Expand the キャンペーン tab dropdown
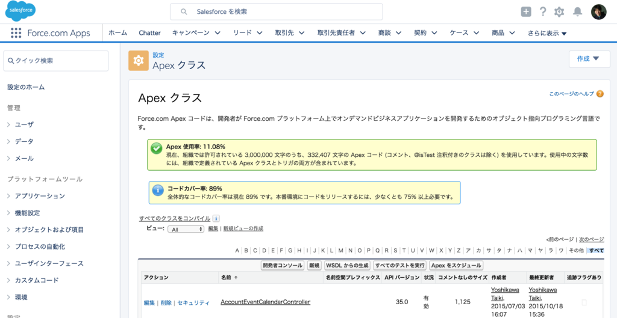This screenshot has width=617, height=318. coord(217,33)
